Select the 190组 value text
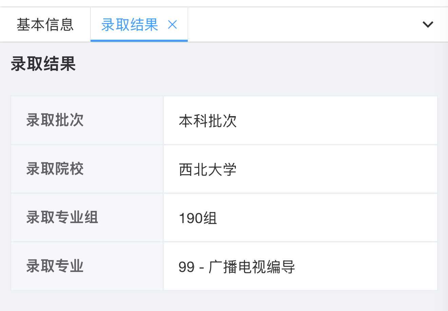Image resolution: width=448 pixels, height=311 pixels. tap(198, 218)
